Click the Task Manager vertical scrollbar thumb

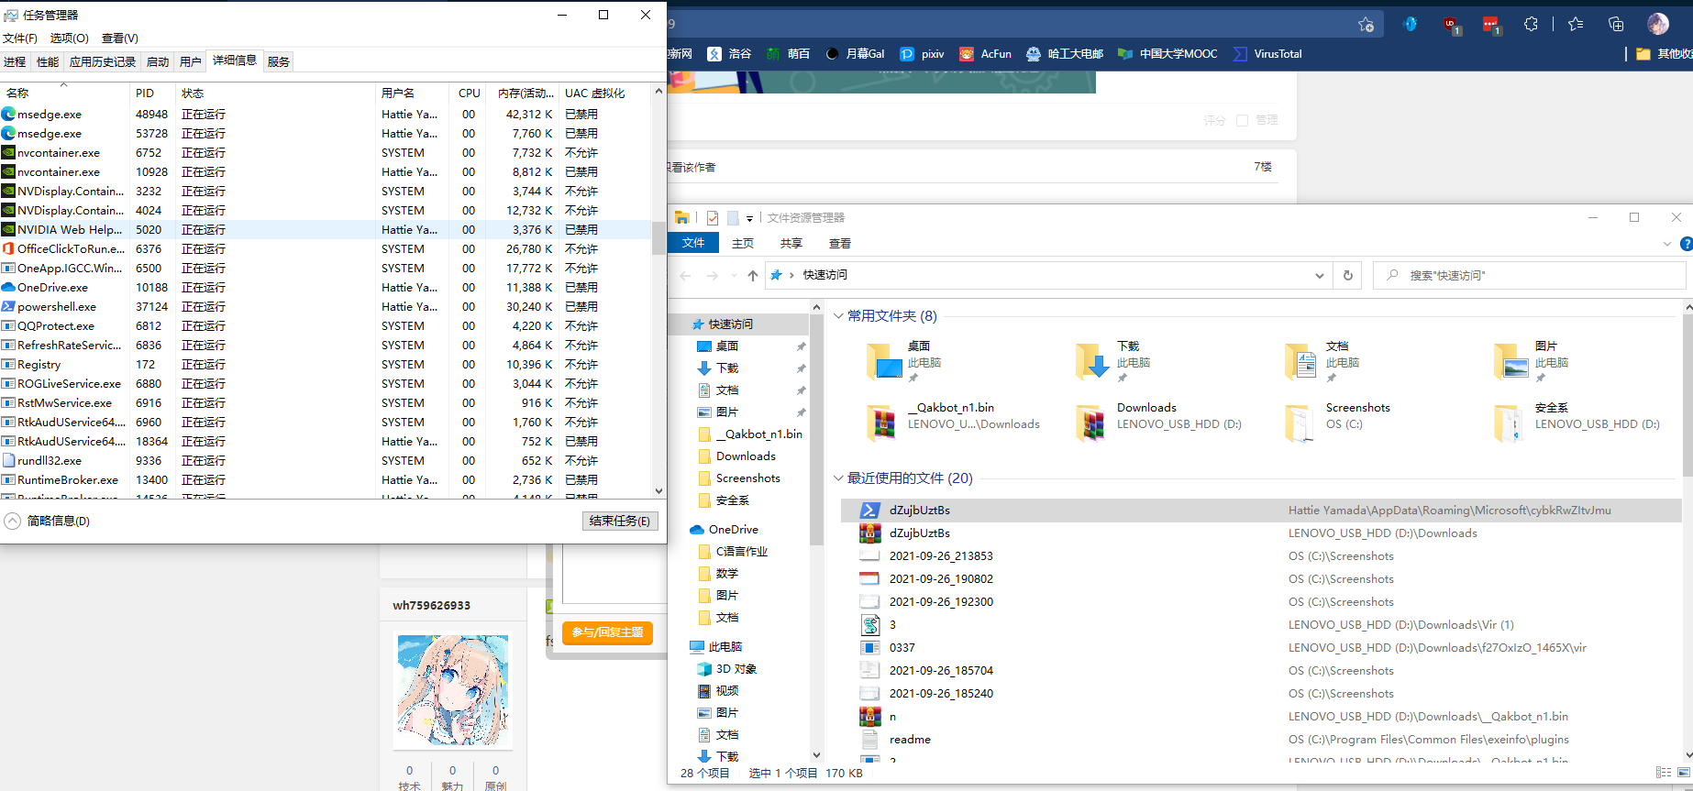658,237
